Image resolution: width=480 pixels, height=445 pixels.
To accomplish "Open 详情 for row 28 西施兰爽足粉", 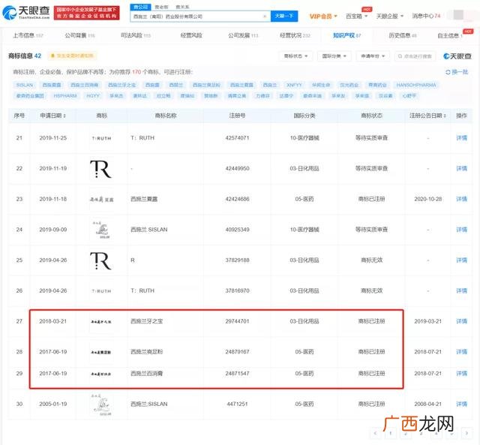I will tap(461, 352).
